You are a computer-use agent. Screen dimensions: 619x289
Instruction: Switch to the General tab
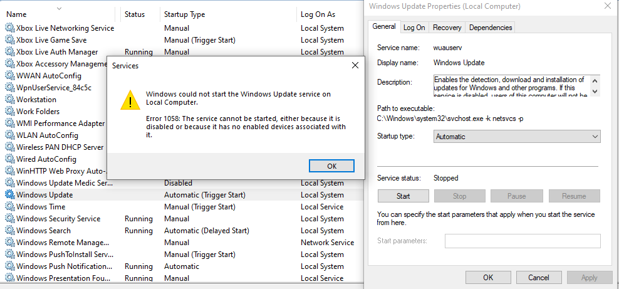pos(384,26)
